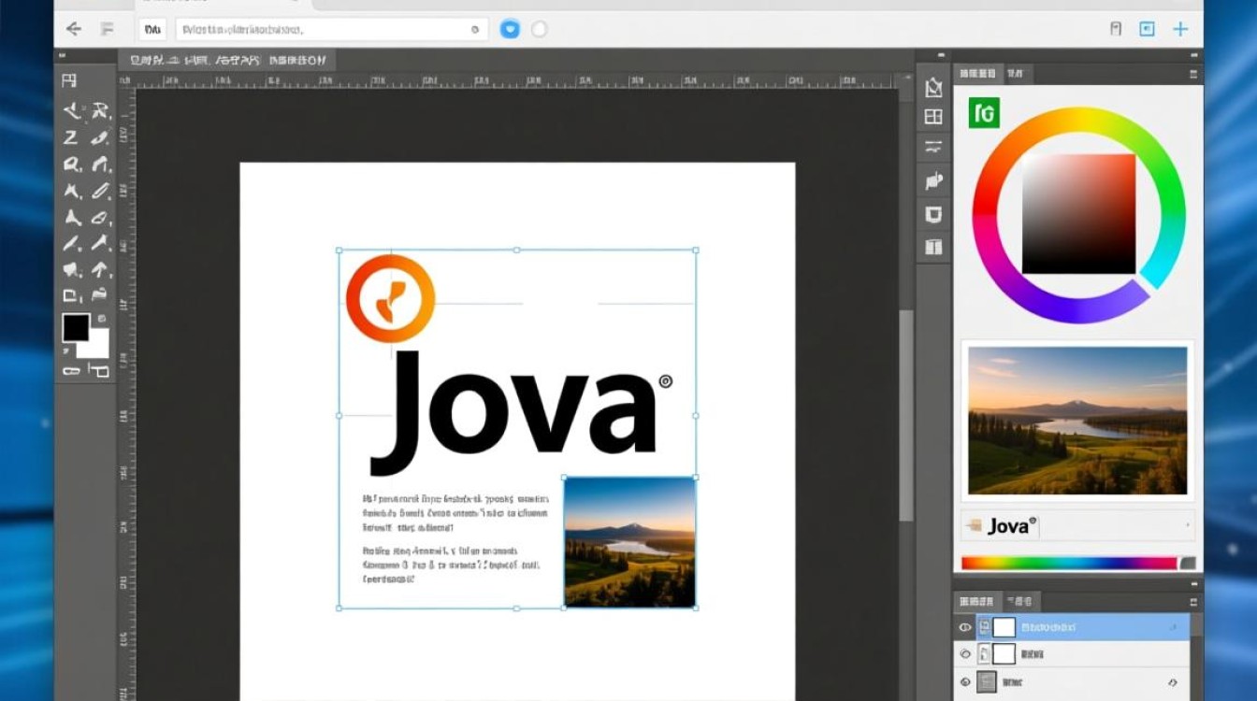Click the round white button beside the shield icon
This screenshot has width=1257, height=701.
pyautogui.click(x=539, y=30)
